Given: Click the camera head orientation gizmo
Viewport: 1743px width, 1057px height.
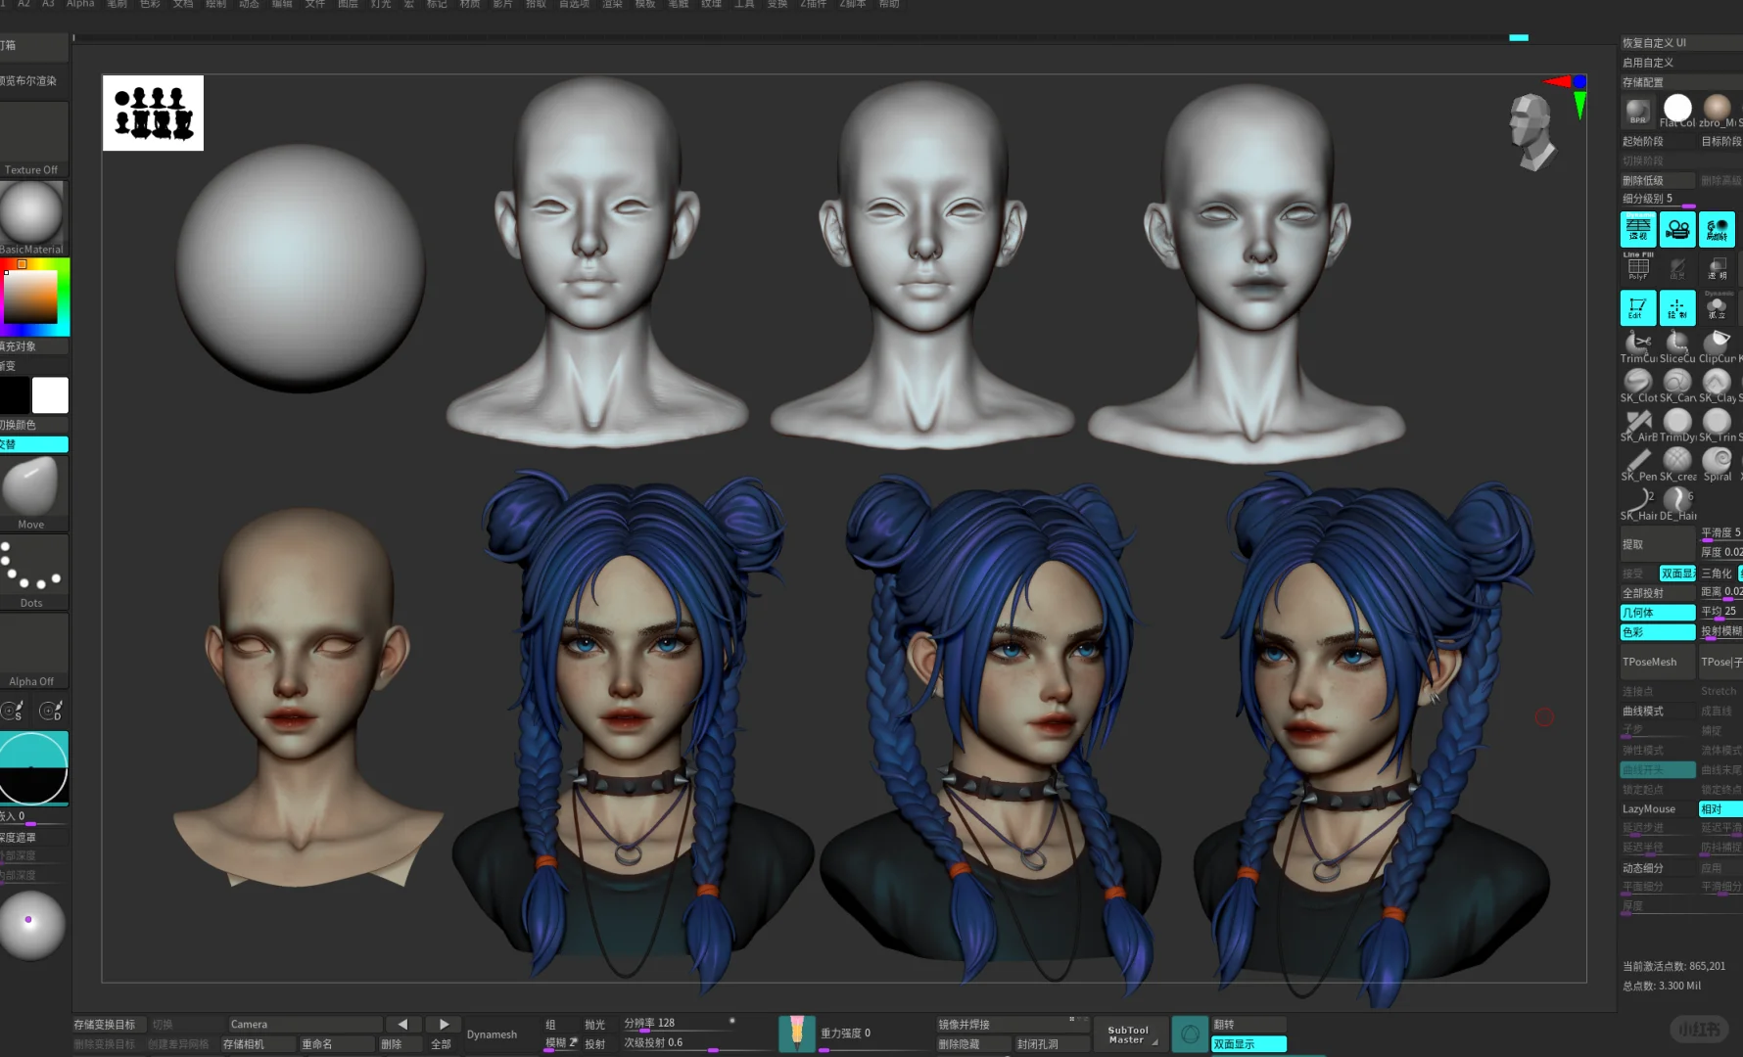Looking at the screenshot, I should point(1533,130).
